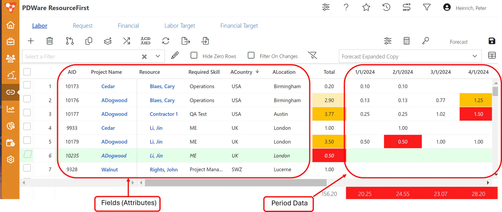Click the grid table layout icon

click(x=492, y=56)
